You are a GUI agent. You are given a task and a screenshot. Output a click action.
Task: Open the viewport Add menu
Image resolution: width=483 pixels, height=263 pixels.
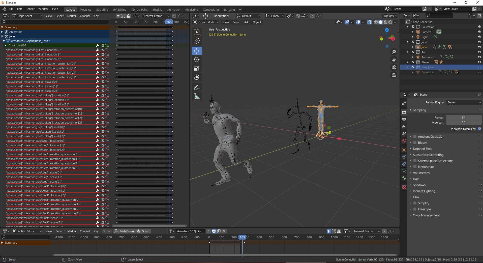click(247, 22)
